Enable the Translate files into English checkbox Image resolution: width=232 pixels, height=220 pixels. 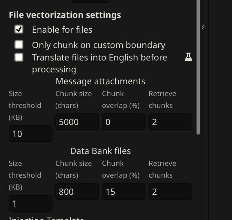[19, 57]
